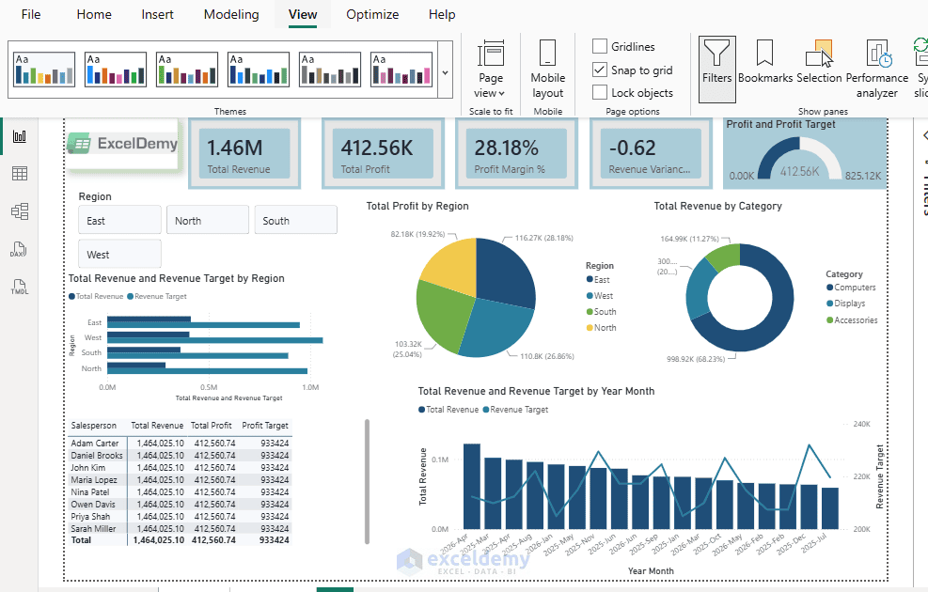Apply the first theme thumbnail
The image size is (928, 592).
(44, 70)
